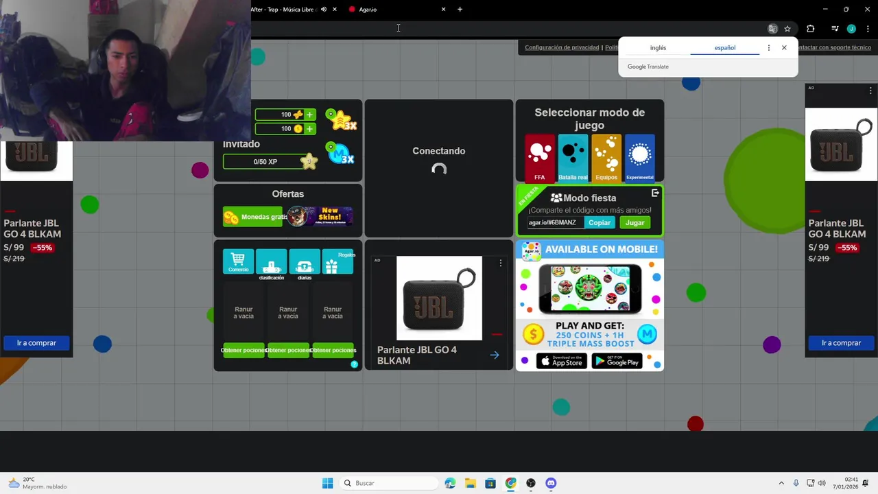This screenshot has width=878, height=494.
Task: Open OBS Studio from the taskbar
Action: 531,483
